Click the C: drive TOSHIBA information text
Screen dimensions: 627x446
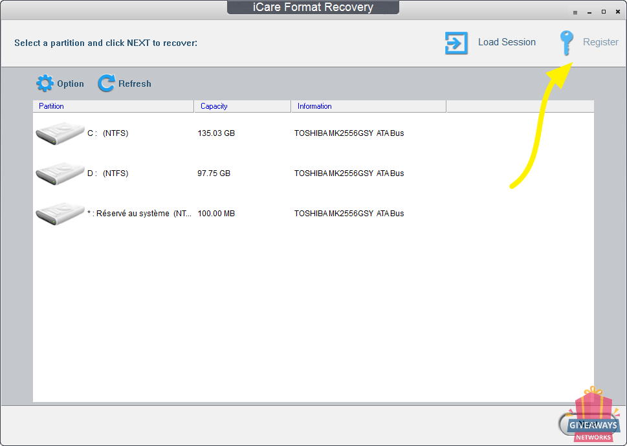pos(349,133)
